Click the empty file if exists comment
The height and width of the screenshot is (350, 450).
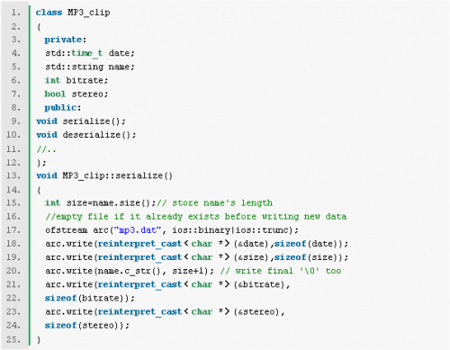(x=196, y=217)
